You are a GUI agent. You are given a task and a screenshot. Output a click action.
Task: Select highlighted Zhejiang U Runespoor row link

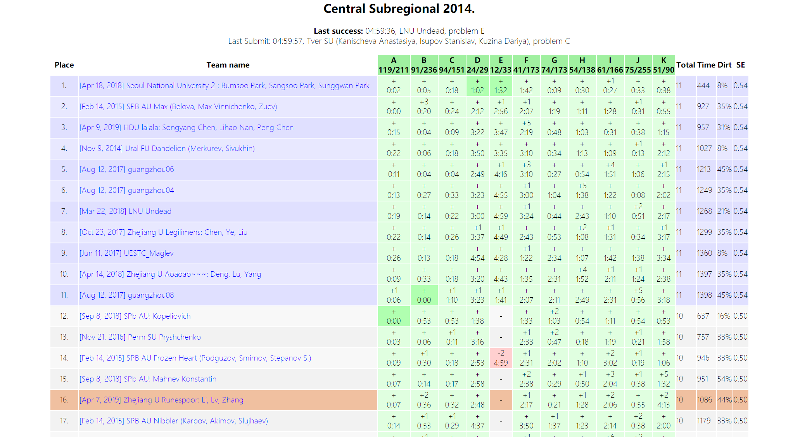161,400
